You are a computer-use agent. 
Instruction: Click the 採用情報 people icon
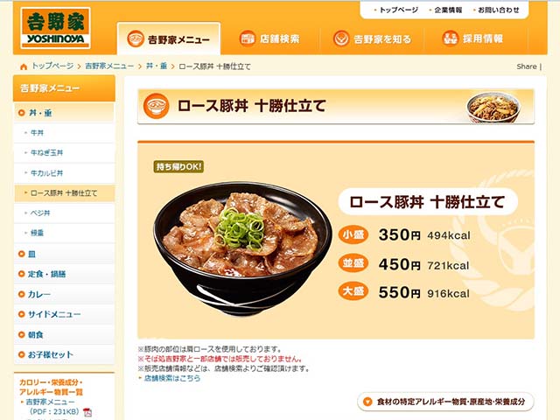(x=451, y=38)
